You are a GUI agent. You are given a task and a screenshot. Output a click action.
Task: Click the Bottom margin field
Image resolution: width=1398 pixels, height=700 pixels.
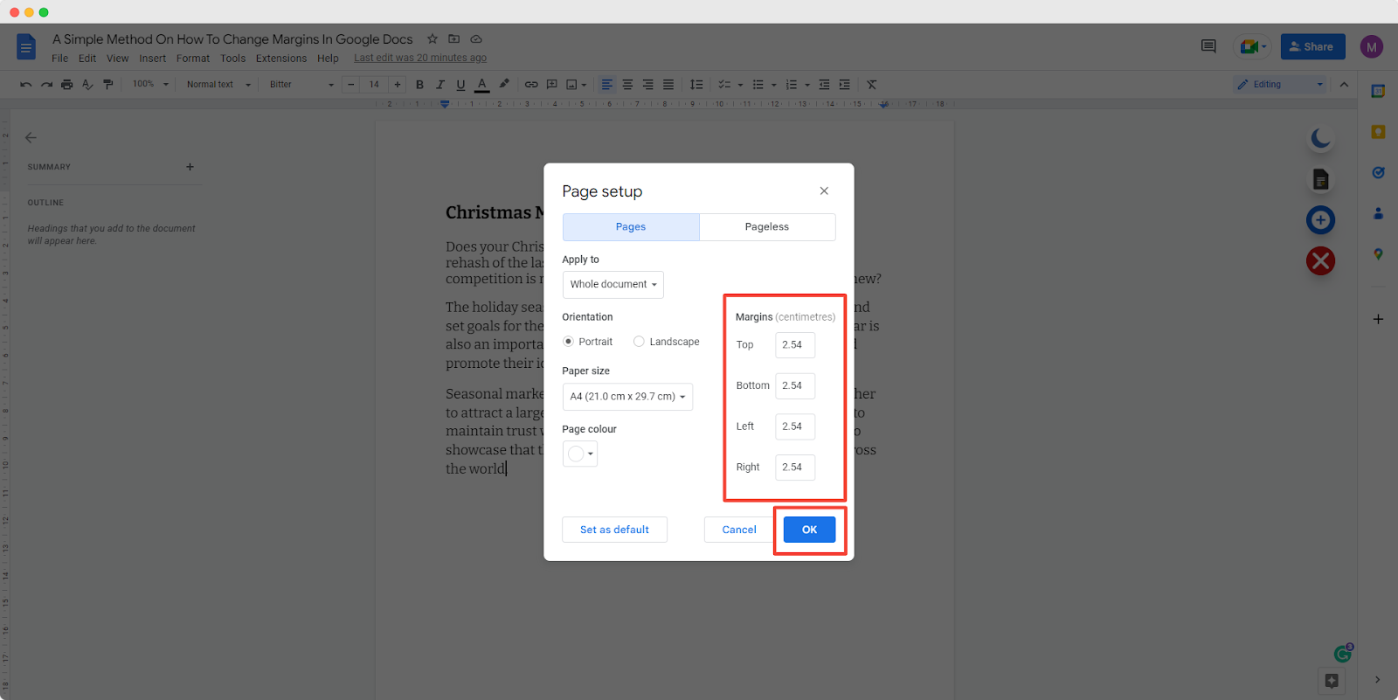(x=795, y=385)
